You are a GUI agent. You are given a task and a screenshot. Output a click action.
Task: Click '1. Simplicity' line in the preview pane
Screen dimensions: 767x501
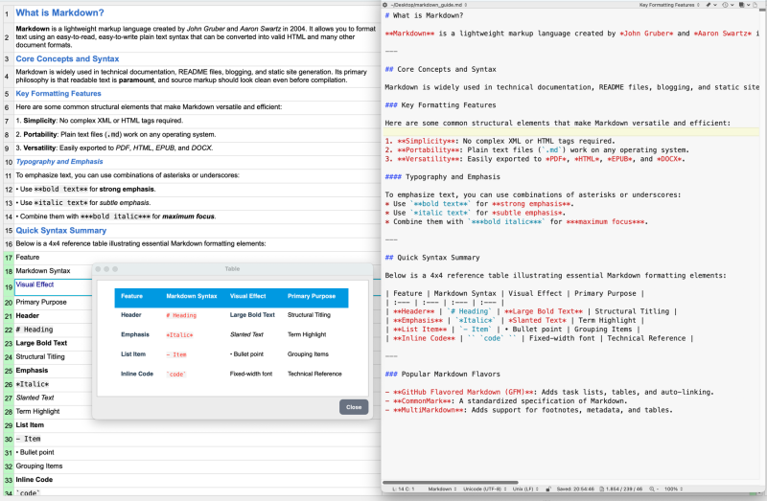pyautogui.click(x=100, y=121)
